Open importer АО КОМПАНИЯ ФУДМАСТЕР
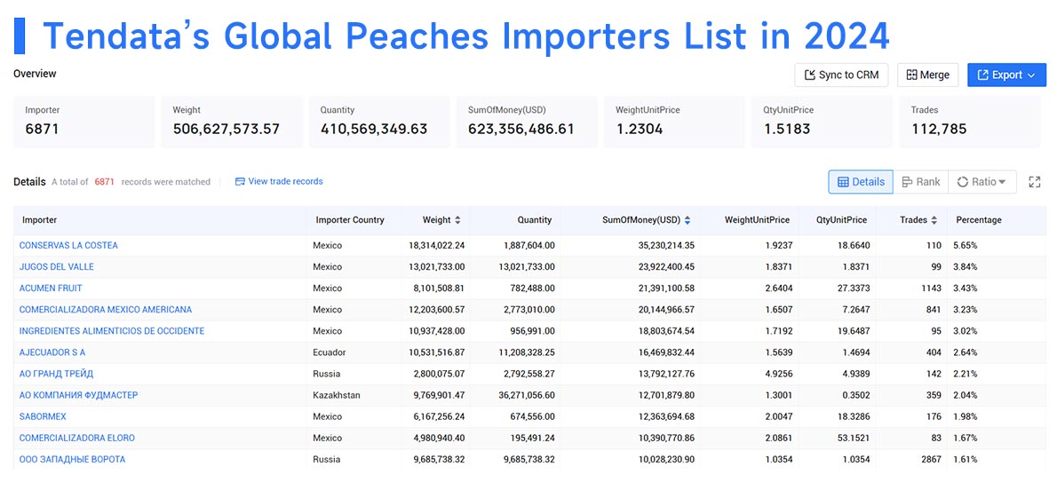 click(79, 395)
